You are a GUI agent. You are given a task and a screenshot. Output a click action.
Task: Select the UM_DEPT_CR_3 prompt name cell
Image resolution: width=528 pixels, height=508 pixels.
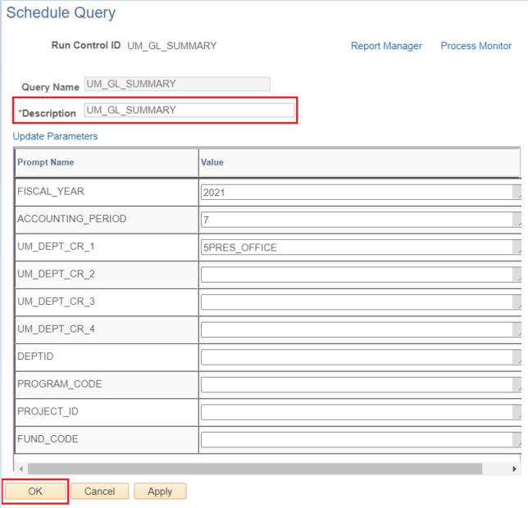click(107, 302)
